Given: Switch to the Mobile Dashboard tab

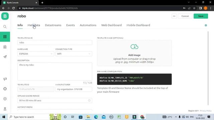Looking at the screenshot, I should pos(138,25).
